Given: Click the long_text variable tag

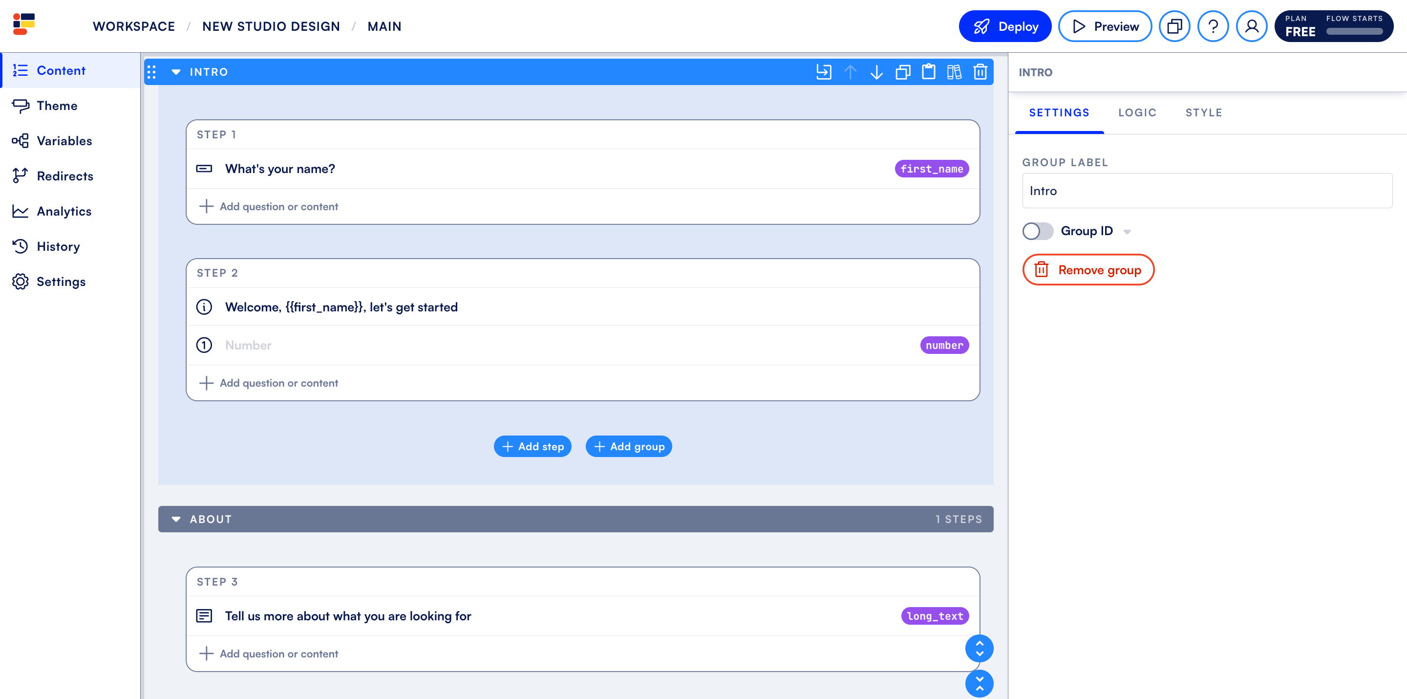Looking at the screenshot, I should tap(935, 616).
